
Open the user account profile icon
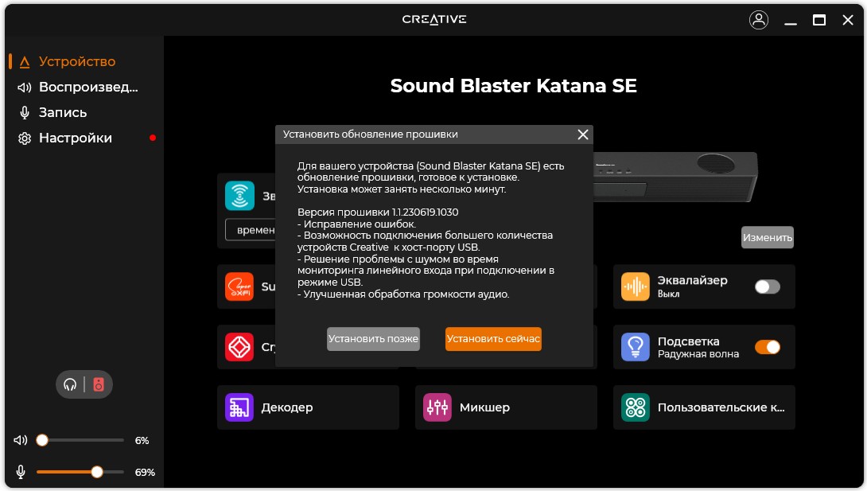(759, 20)
